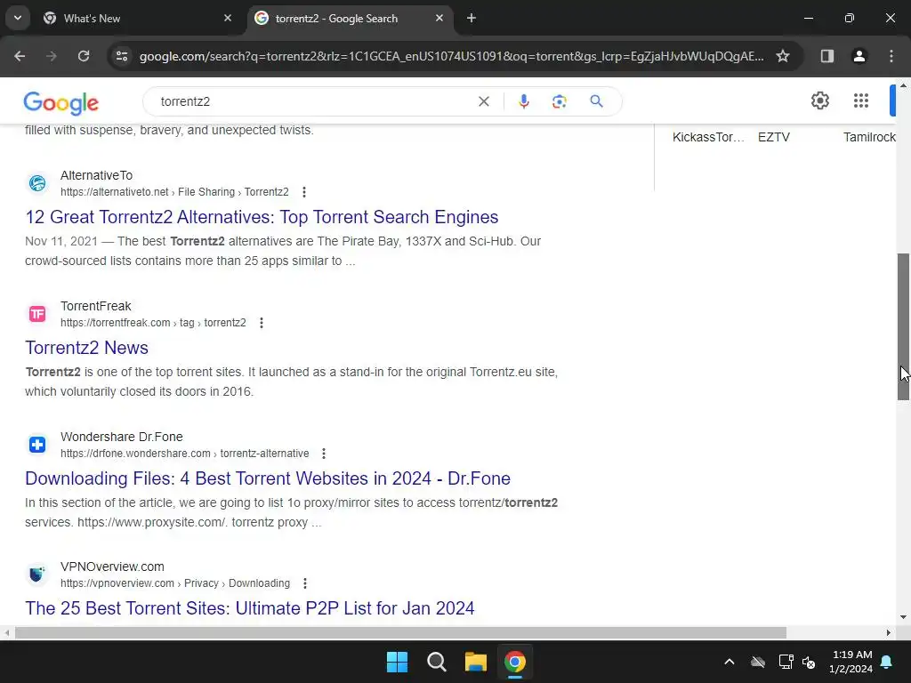Start a voice search with microphone
The width and height of the screenshot is (911, 683).
point(523,101)
